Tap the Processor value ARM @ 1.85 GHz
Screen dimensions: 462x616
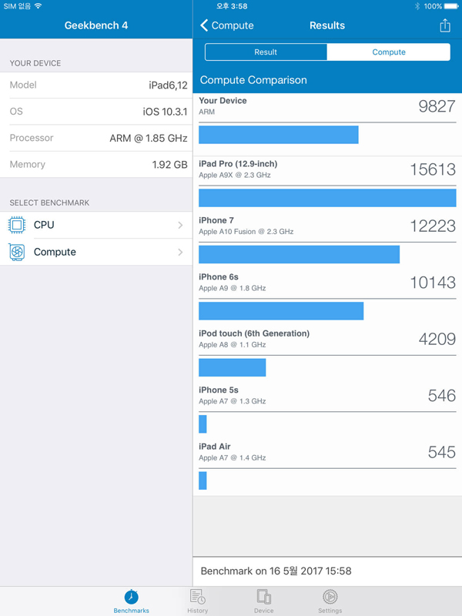pos(149,139)
